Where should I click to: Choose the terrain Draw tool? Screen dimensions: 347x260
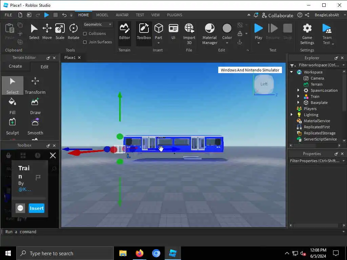click(35, 106)
